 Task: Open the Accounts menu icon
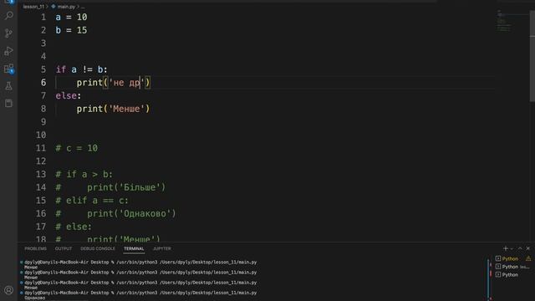click(9, 290)
